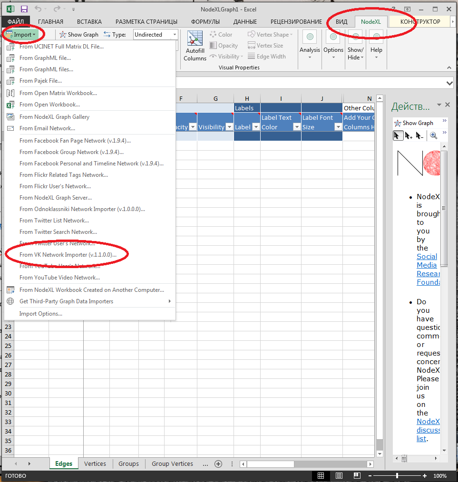Switch to the Groups sheet tab

(x=128, y=464)
